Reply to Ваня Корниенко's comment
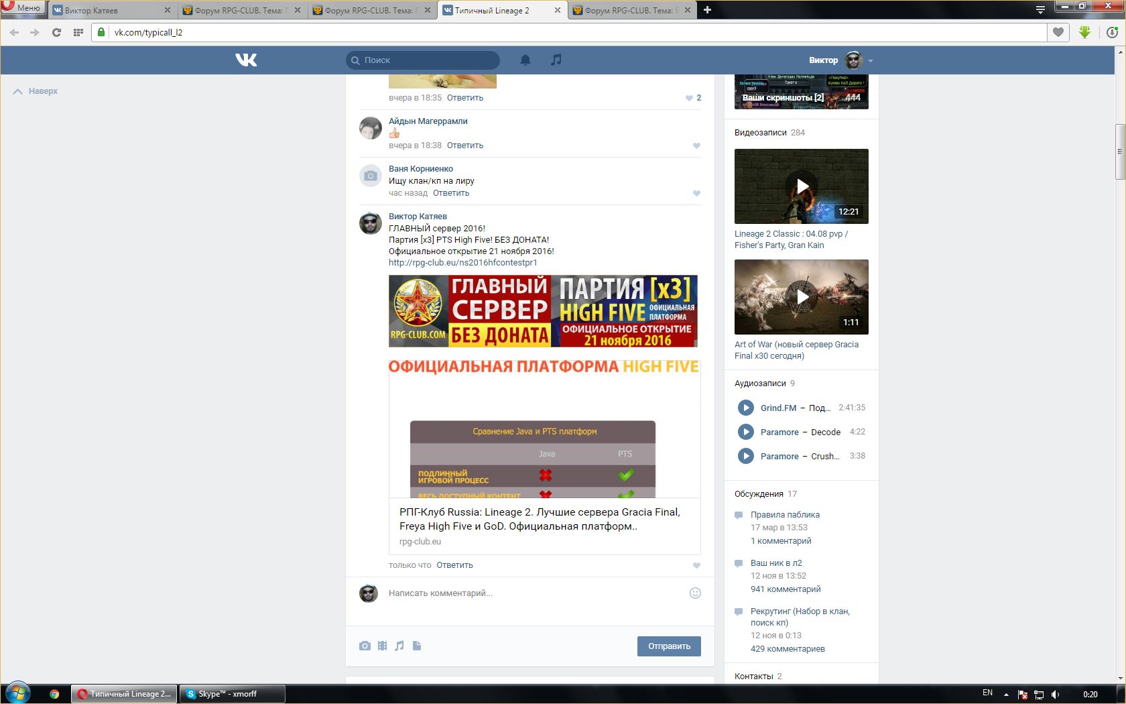The width and height of the screenshot is (1126, 704). tap(451, 193)
